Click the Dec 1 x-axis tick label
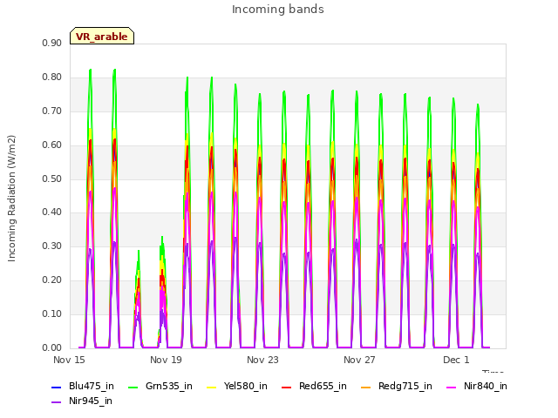The image size is (558, 418). click(456, 360)
